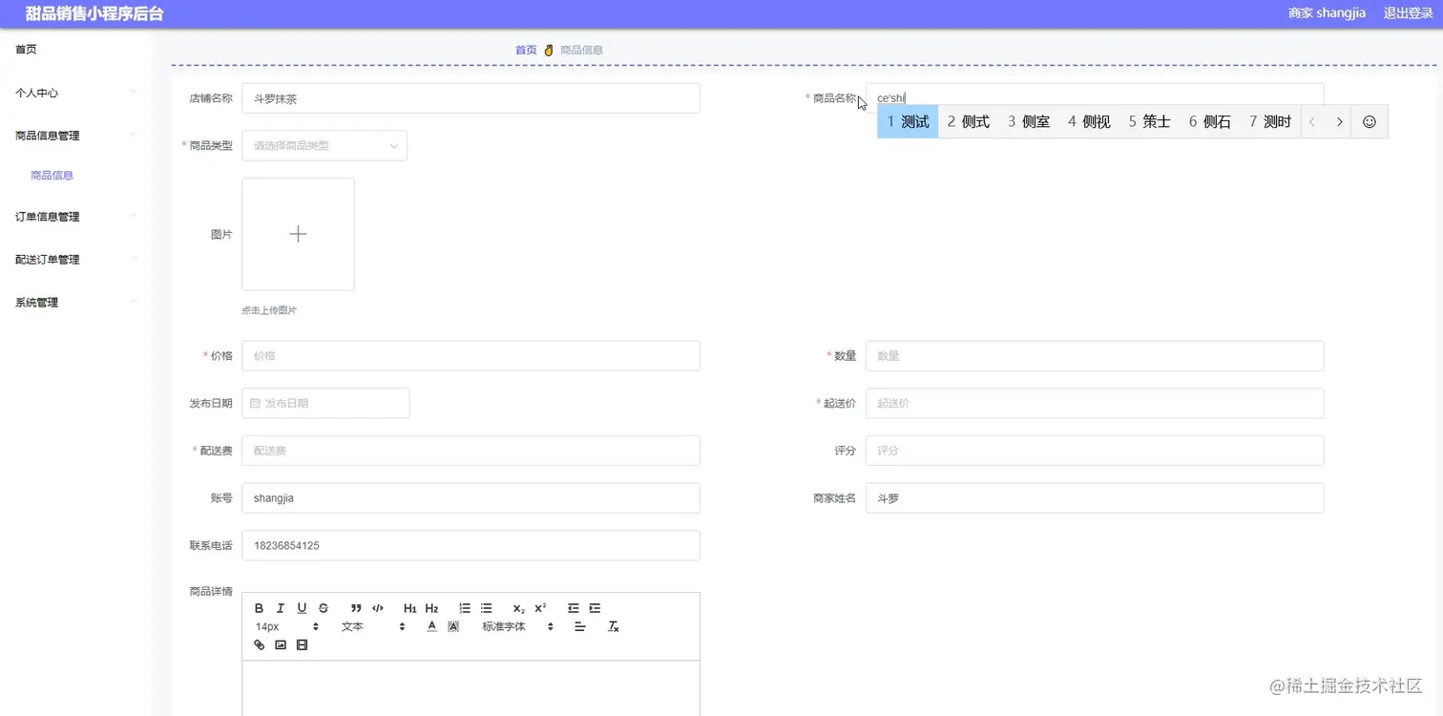Toggle italic formatting in the editor
The width and height of the screenshot is (1443, 716).
281,608
